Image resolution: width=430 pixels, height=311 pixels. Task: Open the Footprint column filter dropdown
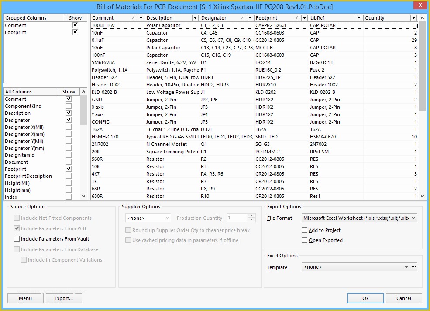pos(304,18)
